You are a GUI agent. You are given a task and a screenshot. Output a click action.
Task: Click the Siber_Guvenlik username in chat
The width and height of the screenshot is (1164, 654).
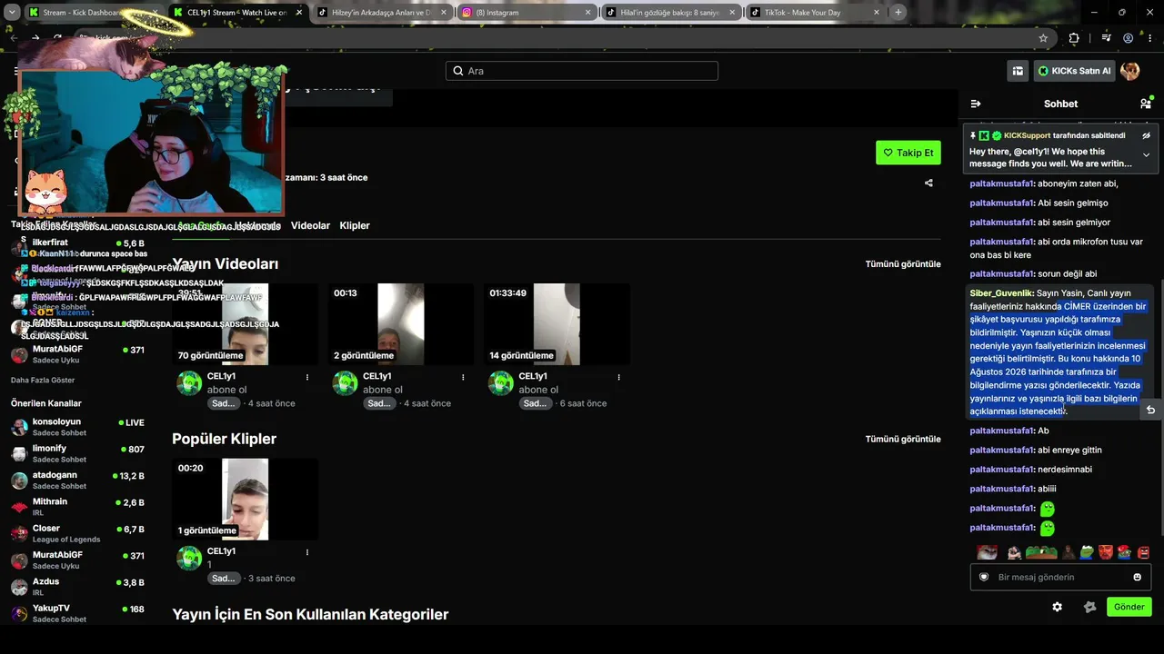[1000, 293]
